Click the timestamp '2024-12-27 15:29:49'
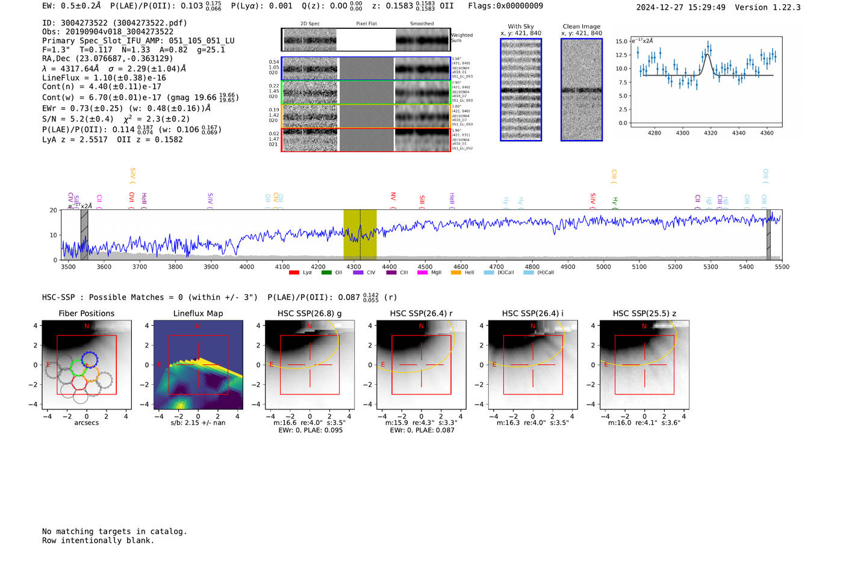 [x=681, y=7]
